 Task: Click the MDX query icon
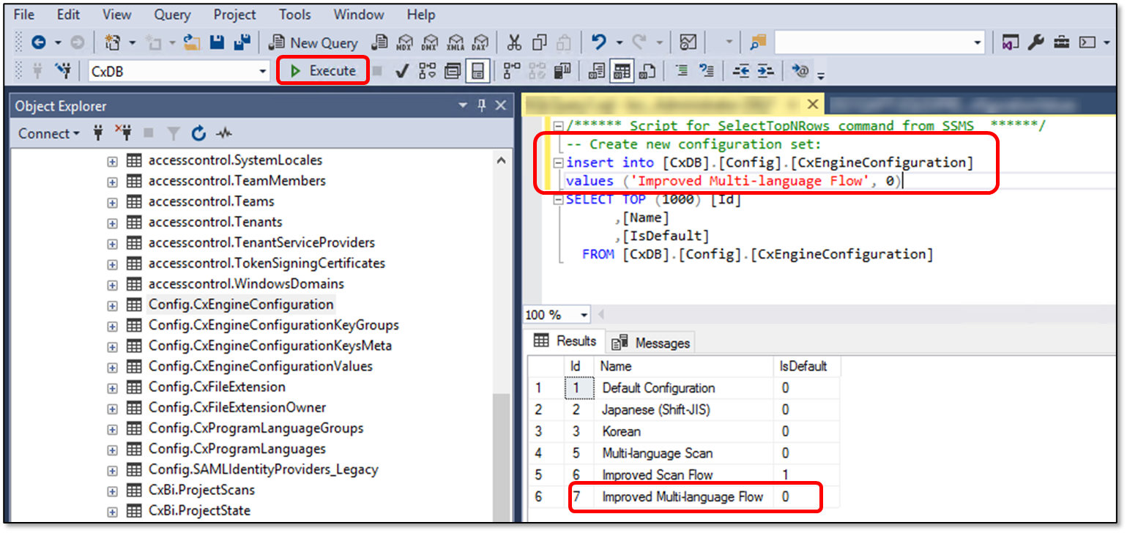pos(406,42)
